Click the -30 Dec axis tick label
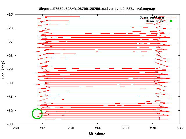Screen dimensions: 186x139 click(x=10, y=83)
